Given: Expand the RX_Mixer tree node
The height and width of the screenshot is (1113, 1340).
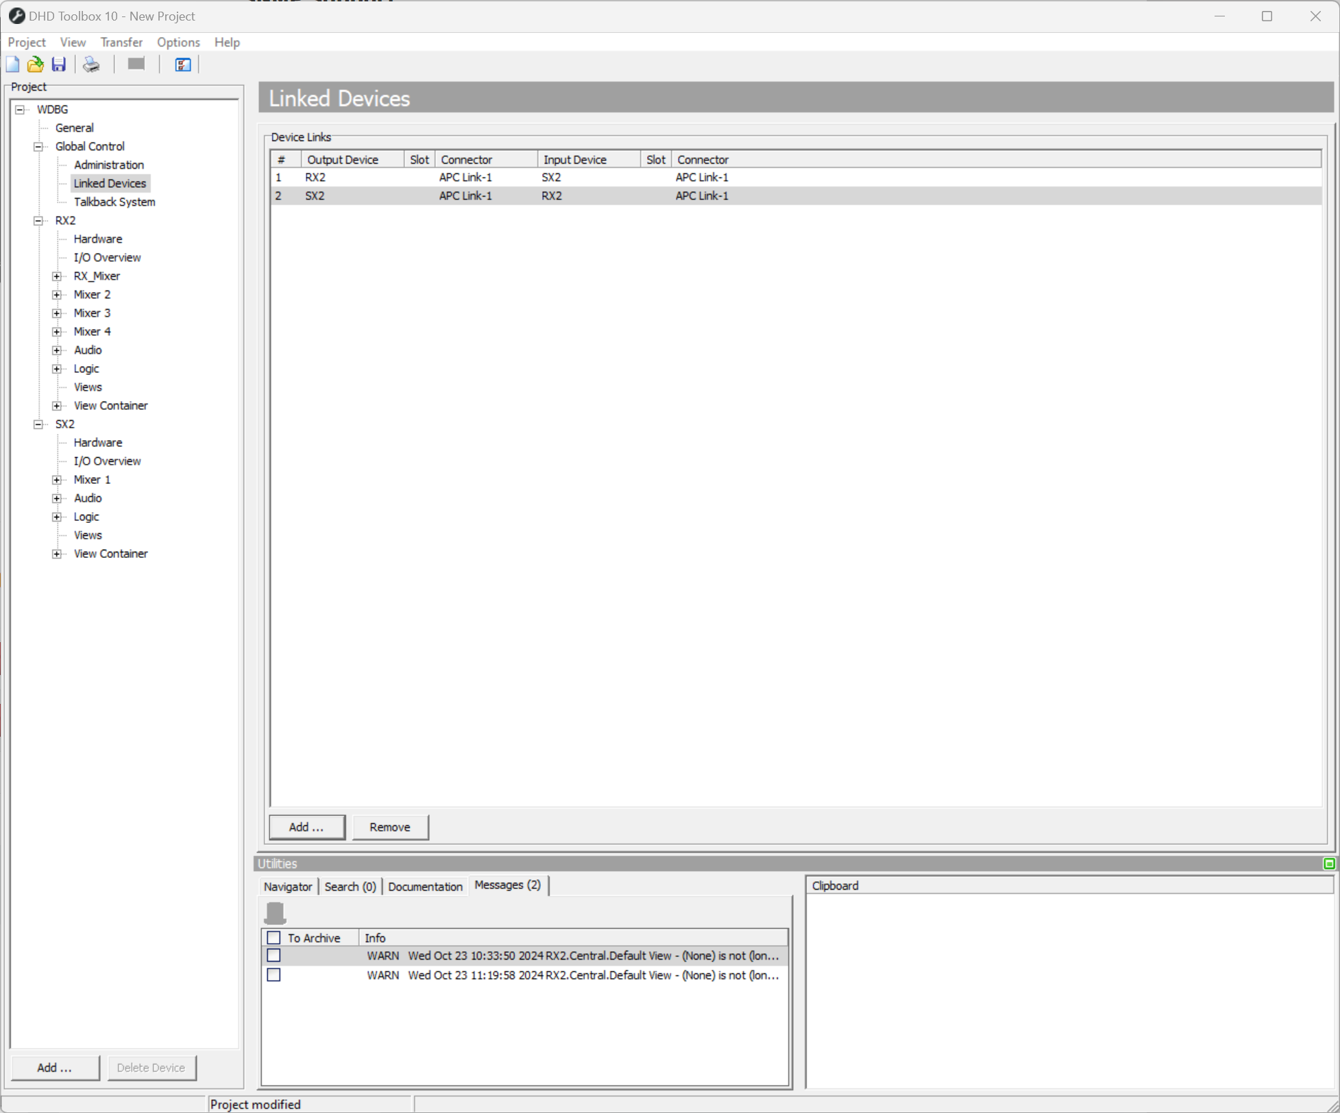Looking at the screenshot, I should tap(57, 276).
